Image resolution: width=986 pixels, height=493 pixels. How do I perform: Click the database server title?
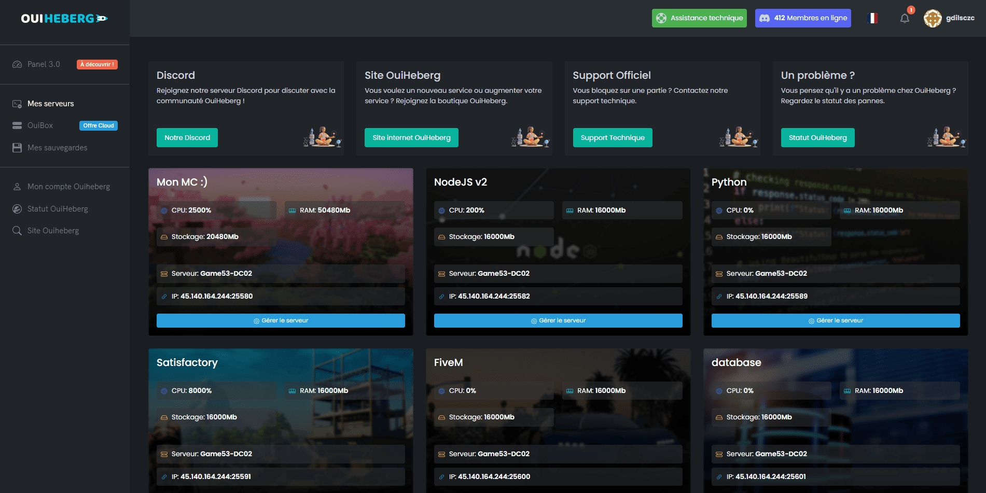[x=736, y=362]
